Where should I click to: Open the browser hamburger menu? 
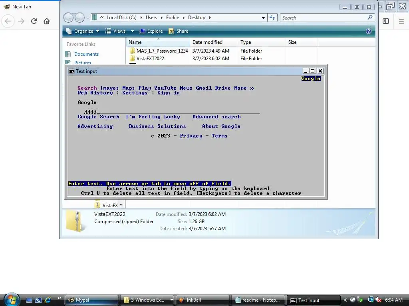[x=401, y=21]
